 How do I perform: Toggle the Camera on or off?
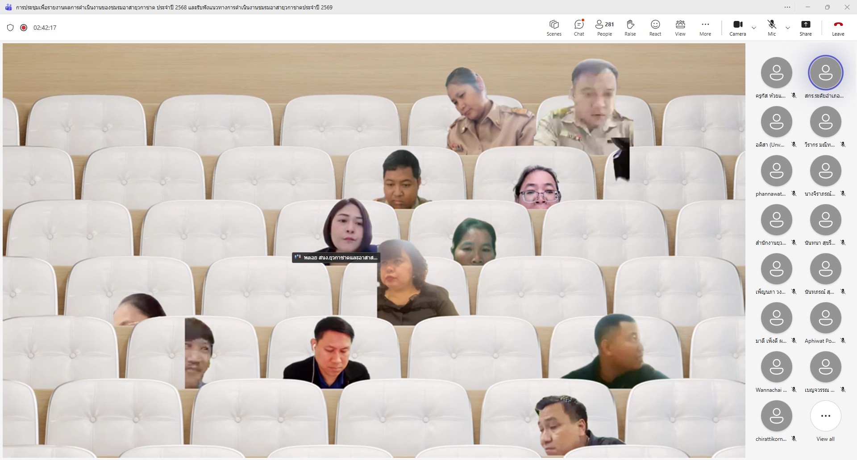point(737,28)
